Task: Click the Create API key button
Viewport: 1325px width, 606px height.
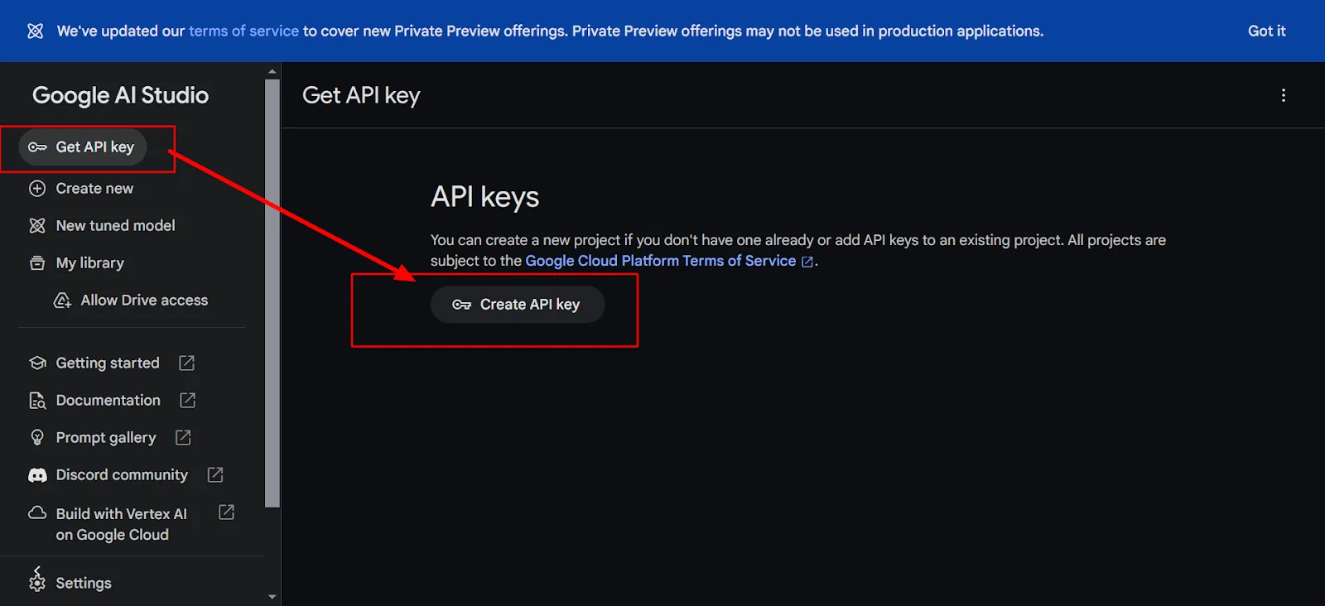Action: point(518,305)
